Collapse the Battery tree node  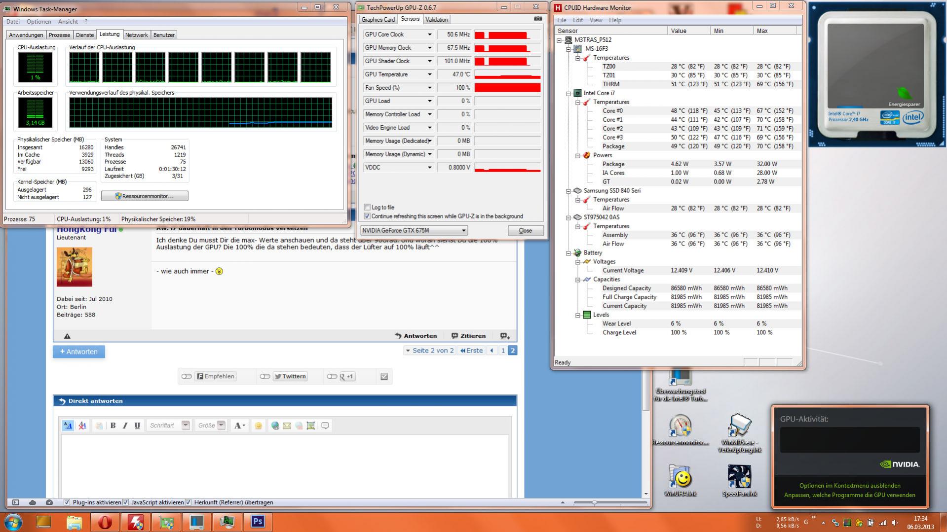point(568,253)
